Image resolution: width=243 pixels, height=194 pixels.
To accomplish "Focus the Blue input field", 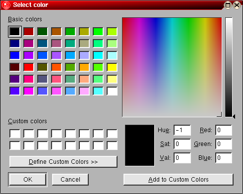I will (x=224, y=158).
